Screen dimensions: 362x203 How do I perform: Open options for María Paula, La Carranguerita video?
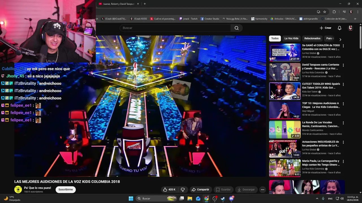pyautogui.click(x=343, y=162)
